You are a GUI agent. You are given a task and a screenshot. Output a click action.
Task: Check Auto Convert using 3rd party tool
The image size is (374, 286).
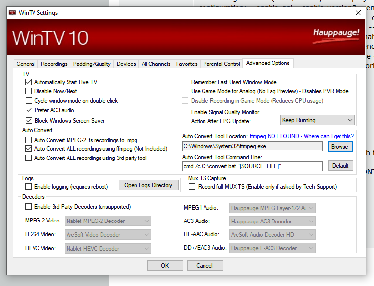(x=29, y=158)
